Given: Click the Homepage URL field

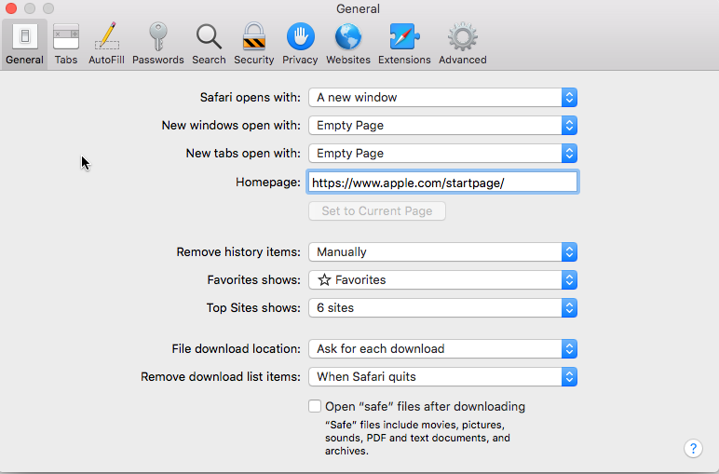Looking at the screenshot, I should pyautogui.click(x=442, y=182).
